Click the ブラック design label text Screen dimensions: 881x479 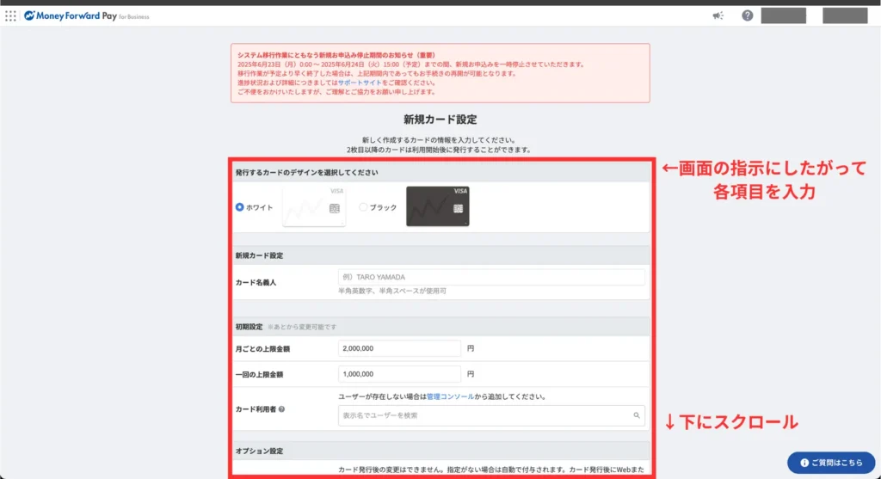pyautogui.click(x=385, y=207)
